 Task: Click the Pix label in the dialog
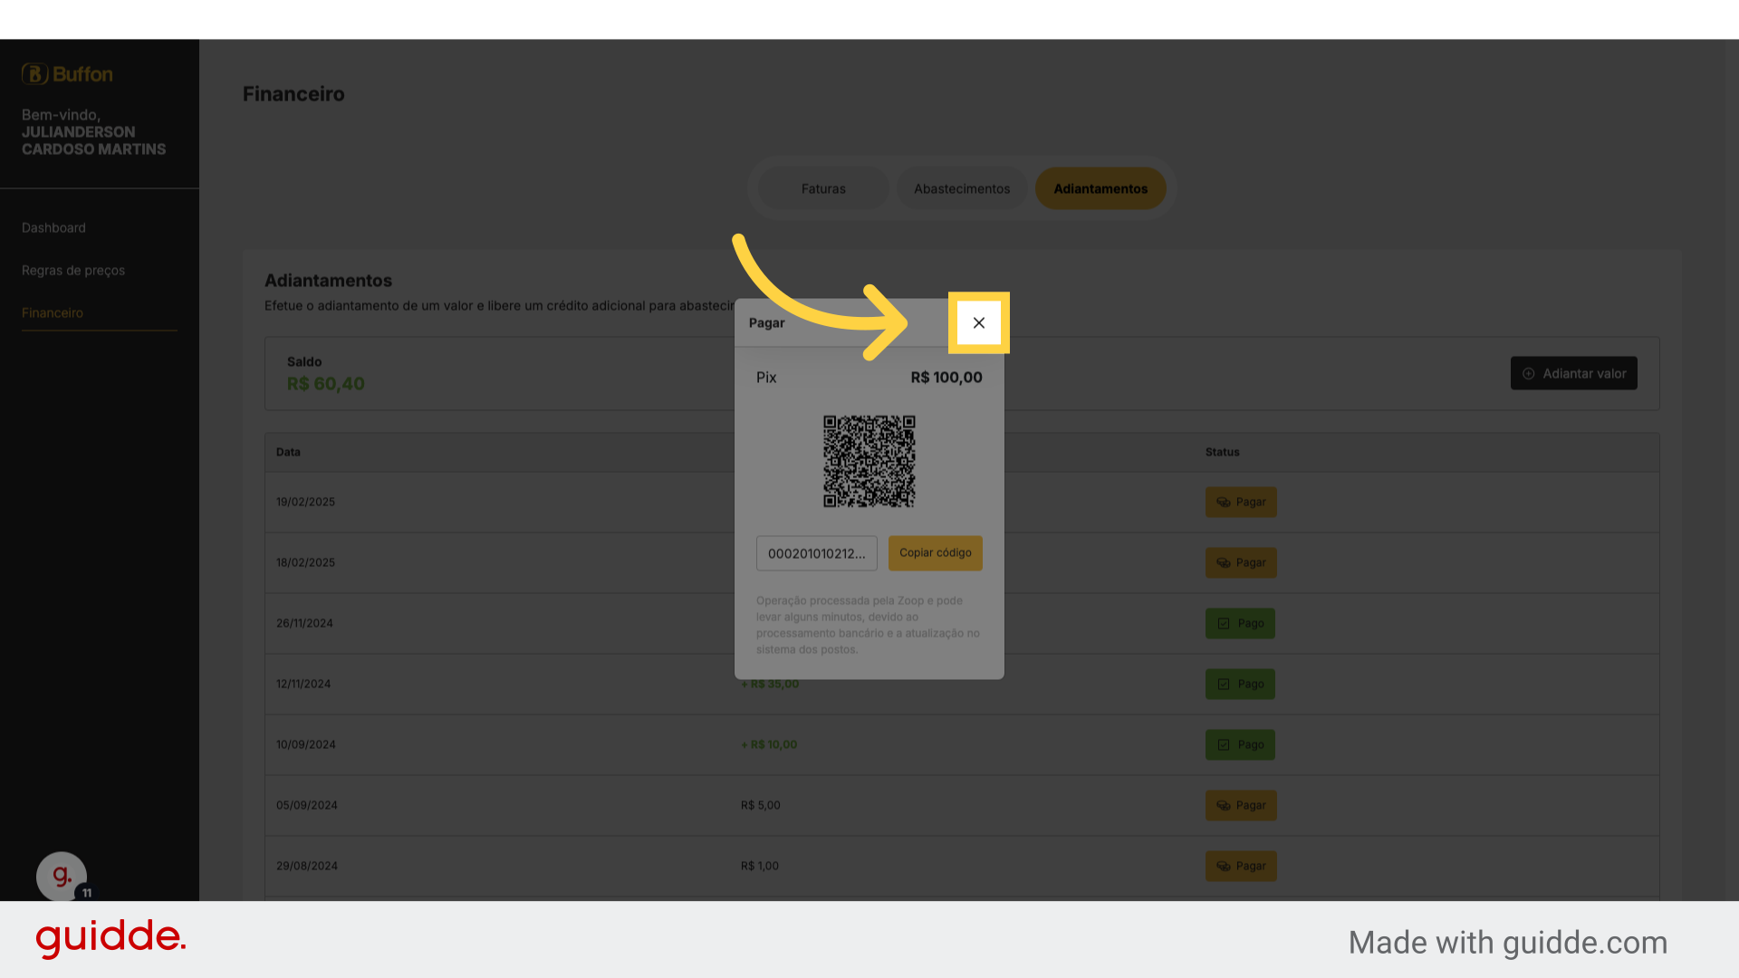(x=766, y=378)
